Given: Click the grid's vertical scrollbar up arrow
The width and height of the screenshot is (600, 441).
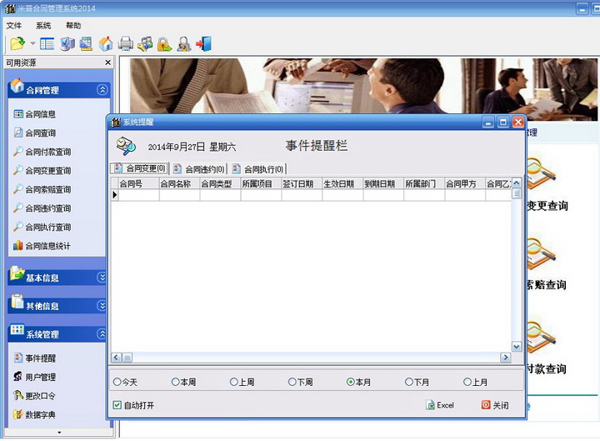Looking at the screenshot, I should 516,183.
